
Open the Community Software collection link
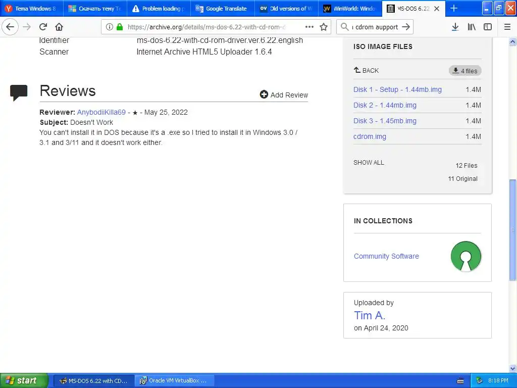click(x=386, y=256)
